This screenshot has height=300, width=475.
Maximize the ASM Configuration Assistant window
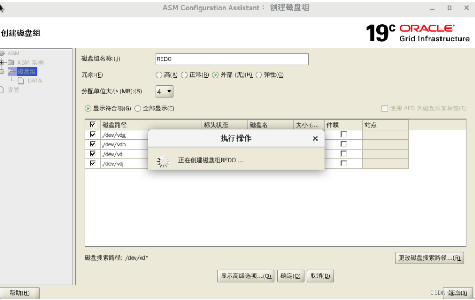(449, 8)
